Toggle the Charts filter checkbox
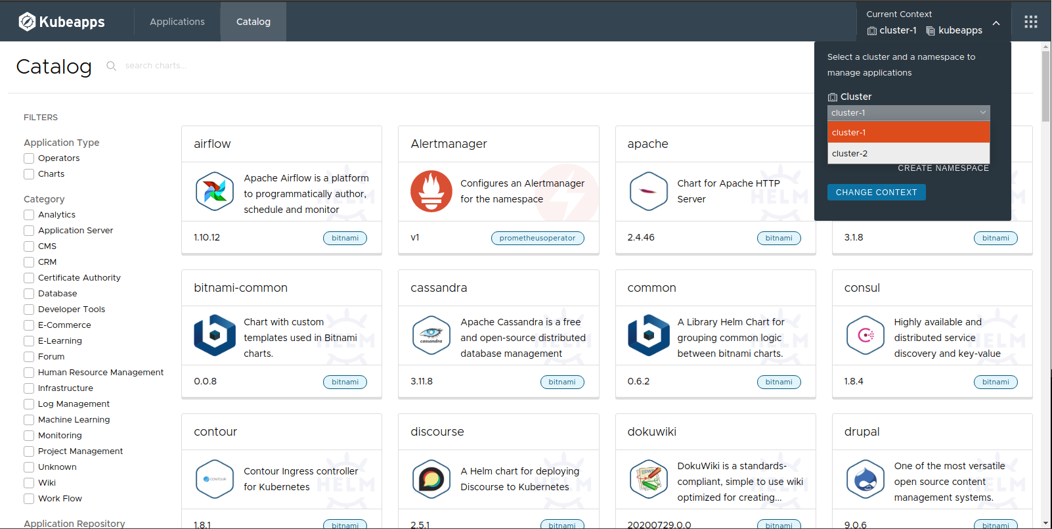This screenshot has width=1052, height=529. tap(29, 174)
